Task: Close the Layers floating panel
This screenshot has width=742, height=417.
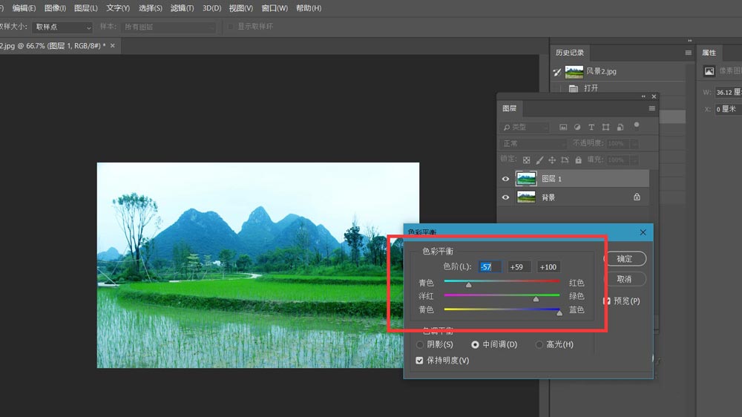Action: click(x=654, y=96)
